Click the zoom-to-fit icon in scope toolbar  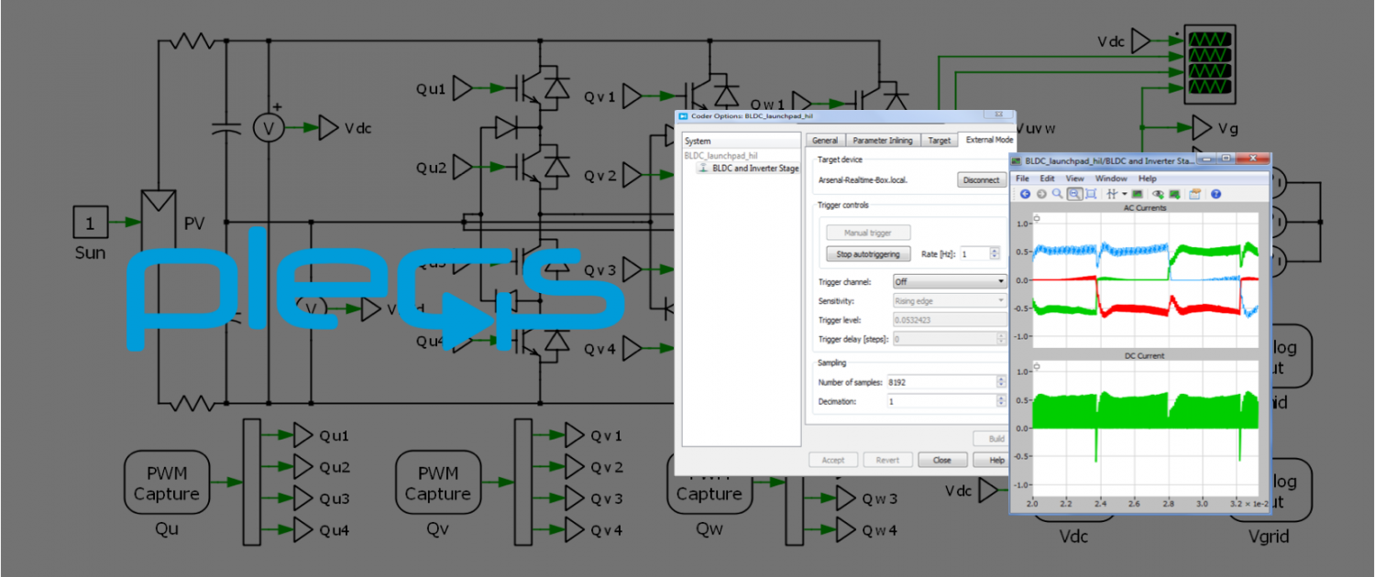coord(1091,194)
